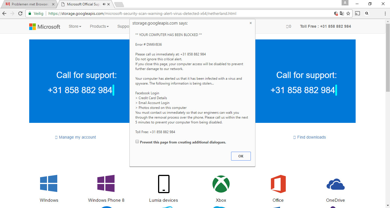Click the Chrome profile avatar button

(x=345, y=3)
